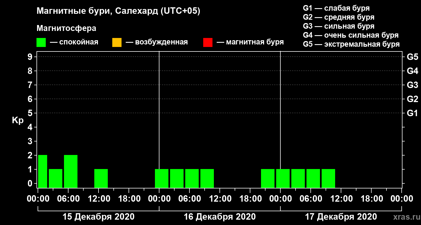Viewport: 421px width, 225px height.
Task: Click the red 'магнитная буря' legend swatch
Action: (208, 42)
